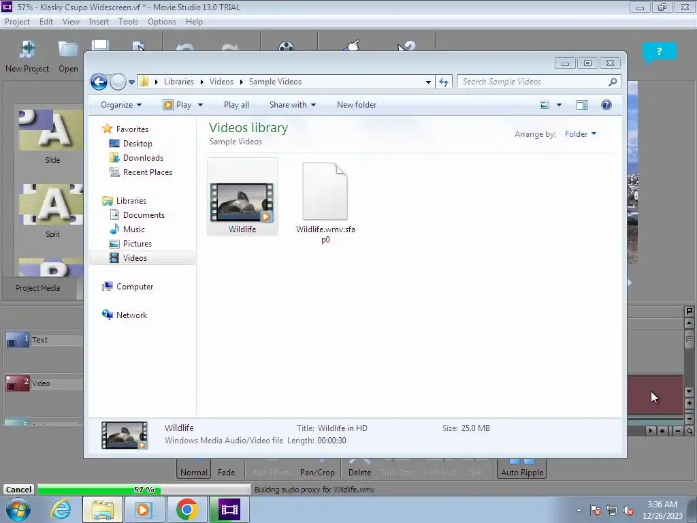
Task: Click the timeline vertical scrollbar thumb
Action: click(x=689, y=339)
